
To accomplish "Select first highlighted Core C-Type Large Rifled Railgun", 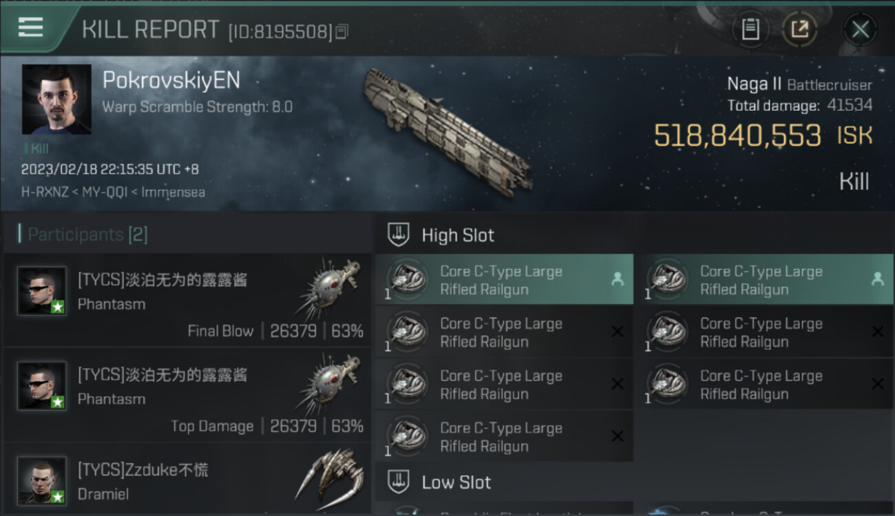I will pos(504,280).
